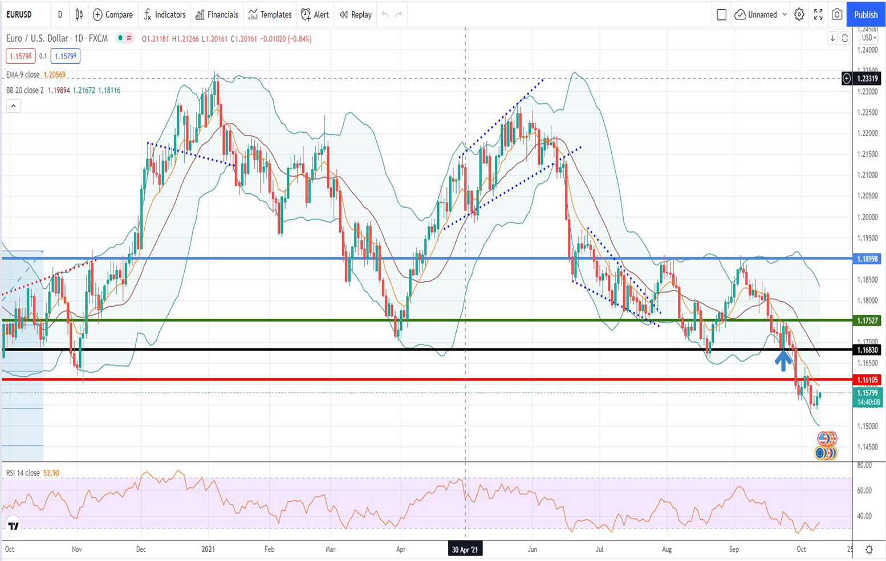
Task: Toggle auto-fit scale button beside USD
Action: pos(844,38)
